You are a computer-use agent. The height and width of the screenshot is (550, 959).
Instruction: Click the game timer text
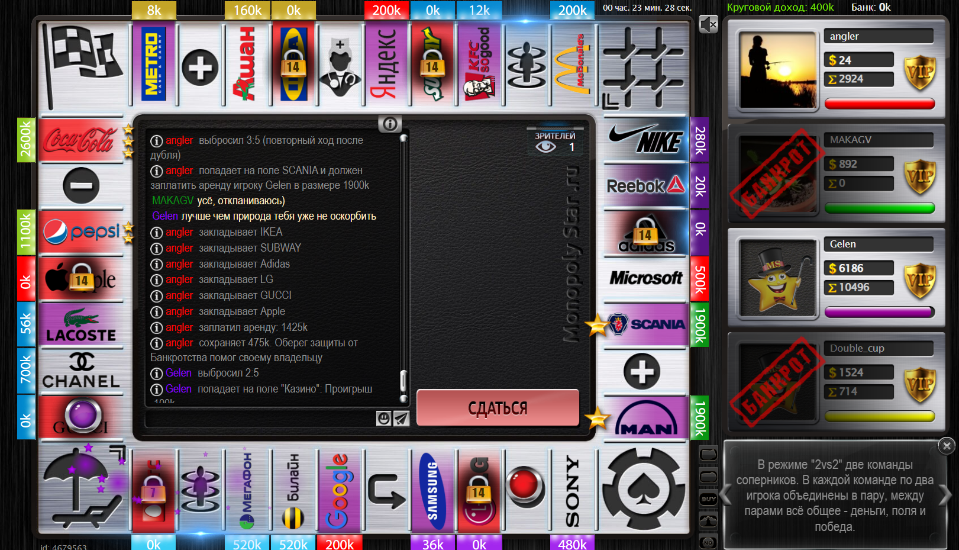tap(647, 8)
